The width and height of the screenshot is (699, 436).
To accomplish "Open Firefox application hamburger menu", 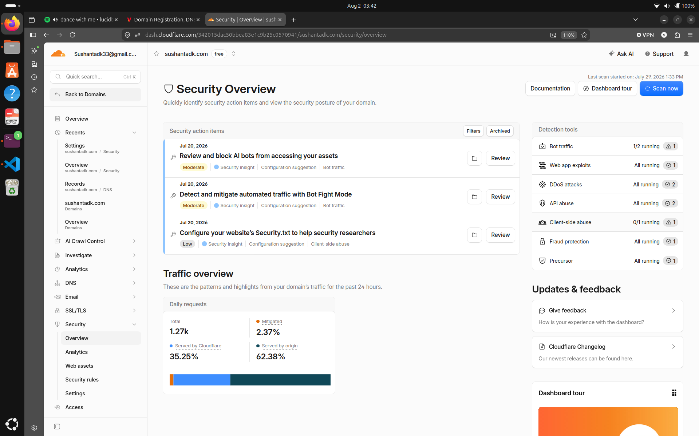I will (690, 35).
